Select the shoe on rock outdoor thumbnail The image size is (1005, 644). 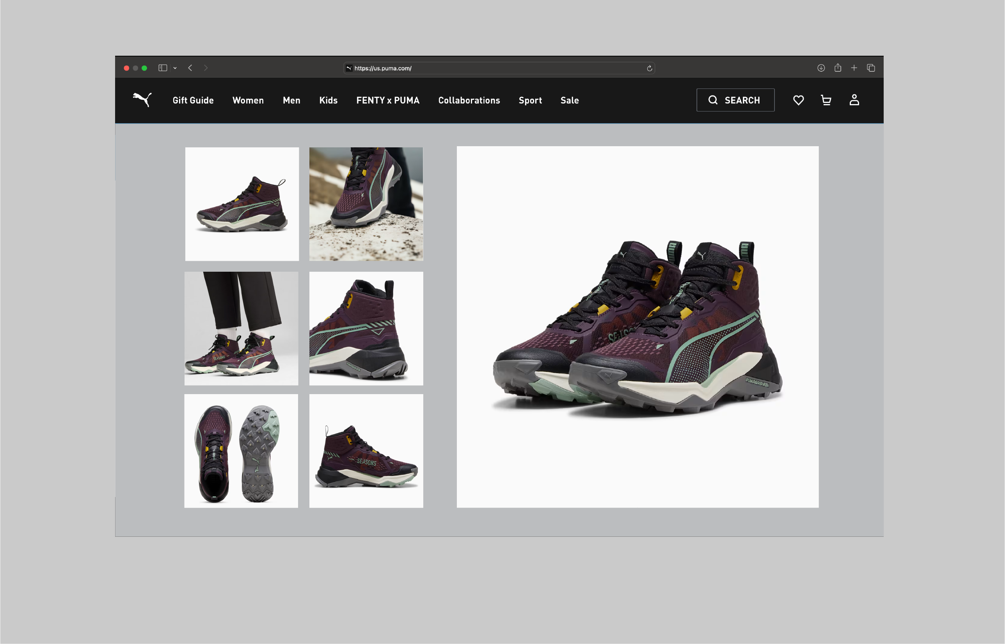pos(366,204)
